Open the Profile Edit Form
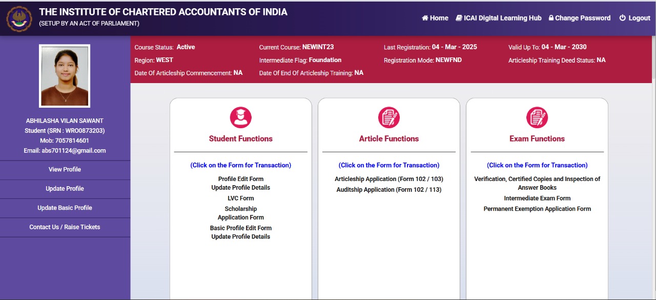 (x=240, y=179)
